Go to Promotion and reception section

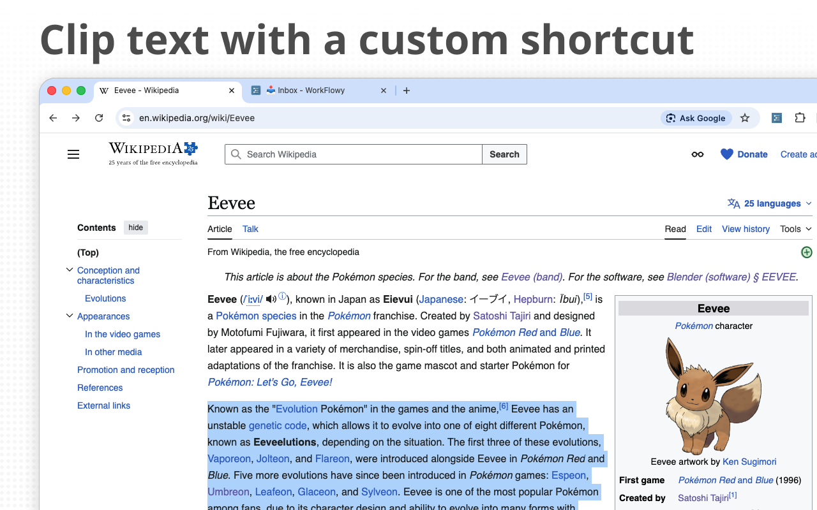[126, 370]
